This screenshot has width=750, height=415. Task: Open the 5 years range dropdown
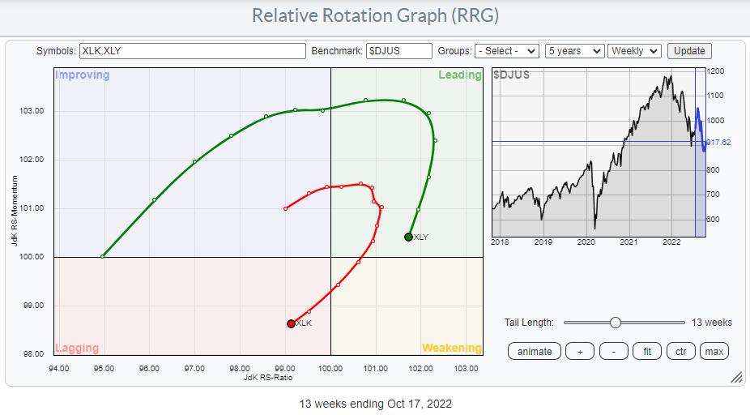coord(574,51)
